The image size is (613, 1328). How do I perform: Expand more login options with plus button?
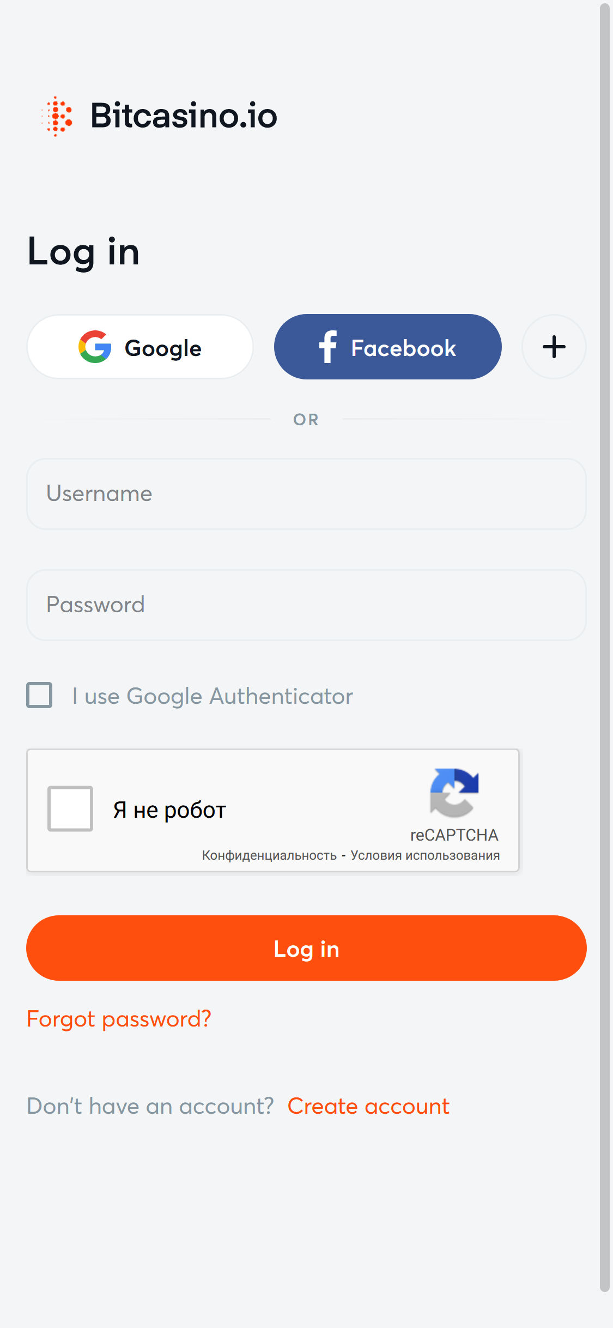point(554,347)
